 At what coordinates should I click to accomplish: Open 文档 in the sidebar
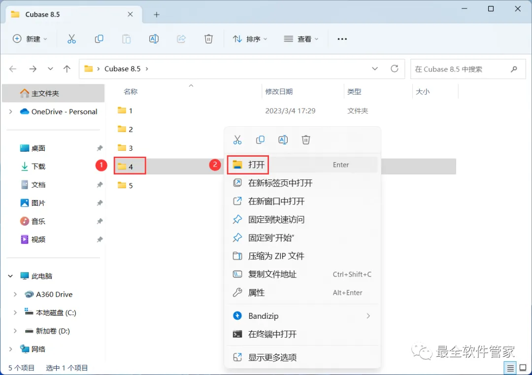(38, 185)
